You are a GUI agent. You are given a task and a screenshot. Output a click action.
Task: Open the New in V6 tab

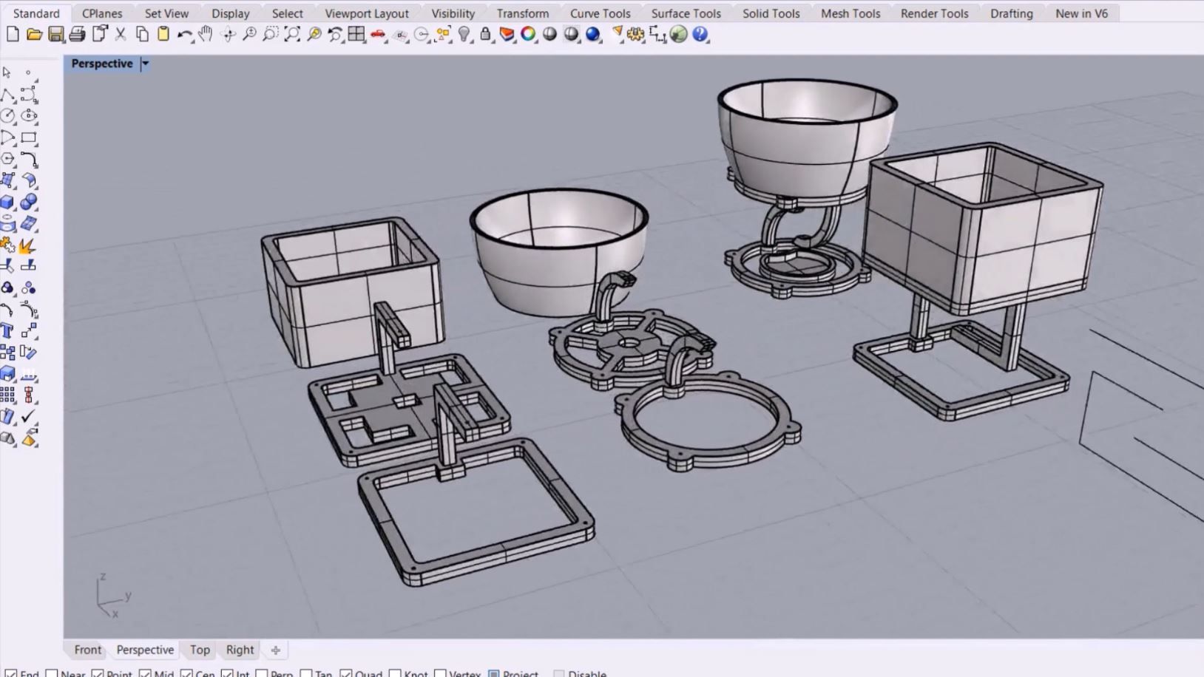click(x=1081, y=13)
